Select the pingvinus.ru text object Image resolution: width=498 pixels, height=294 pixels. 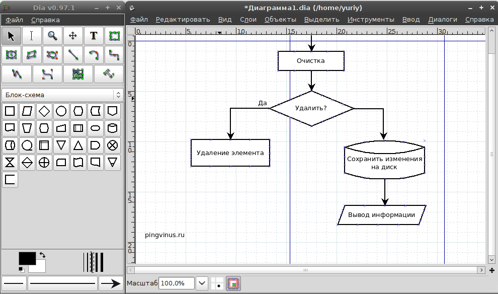coord(164,235)
